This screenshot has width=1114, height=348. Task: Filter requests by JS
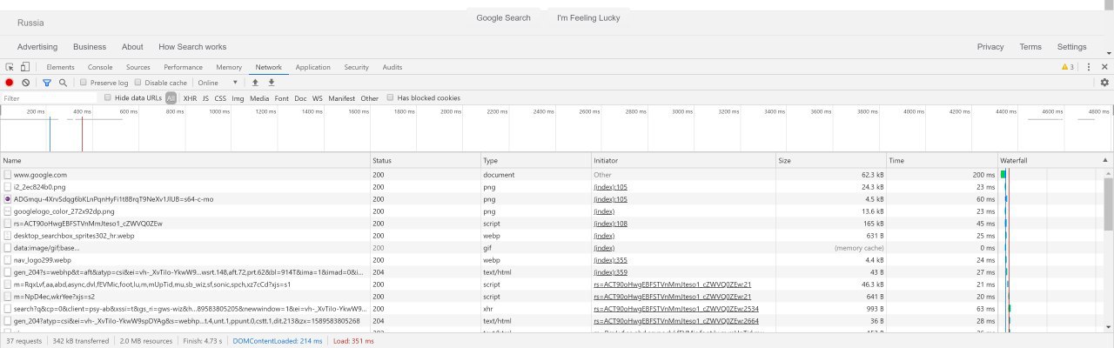point(205,98)
